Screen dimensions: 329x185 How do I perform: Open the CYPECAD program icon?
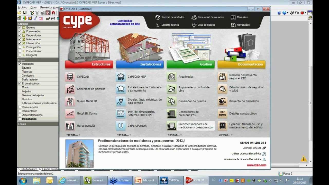70,77
